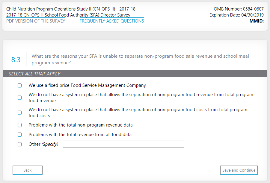Click the 'We use a fixed price' option label
270x183 pixels.
(x=87, y=85)
